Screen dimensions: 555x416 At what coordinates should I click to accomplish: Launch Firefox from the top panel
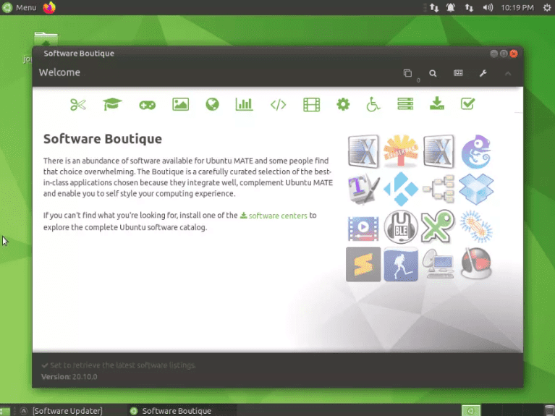[49, 7]
